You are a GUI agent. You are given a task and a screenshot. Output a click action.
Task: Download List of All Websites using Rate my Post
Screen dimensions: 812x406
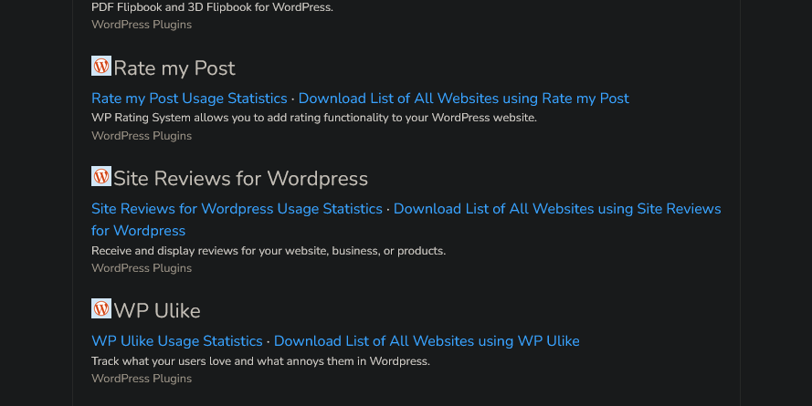coord(463,99)
